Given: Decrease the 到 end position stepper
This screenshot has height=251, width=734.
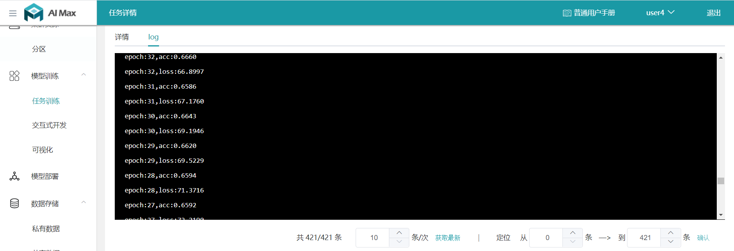Looking at the screenshot, I should 671,242.
